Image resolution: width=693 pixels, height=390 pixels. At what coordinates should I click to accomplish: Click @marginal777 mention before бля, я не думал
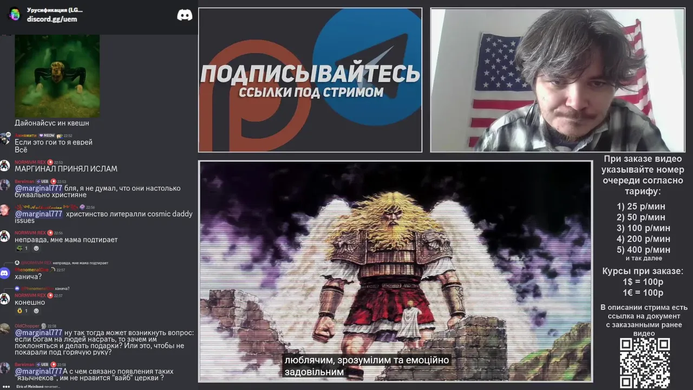(38, 188)
